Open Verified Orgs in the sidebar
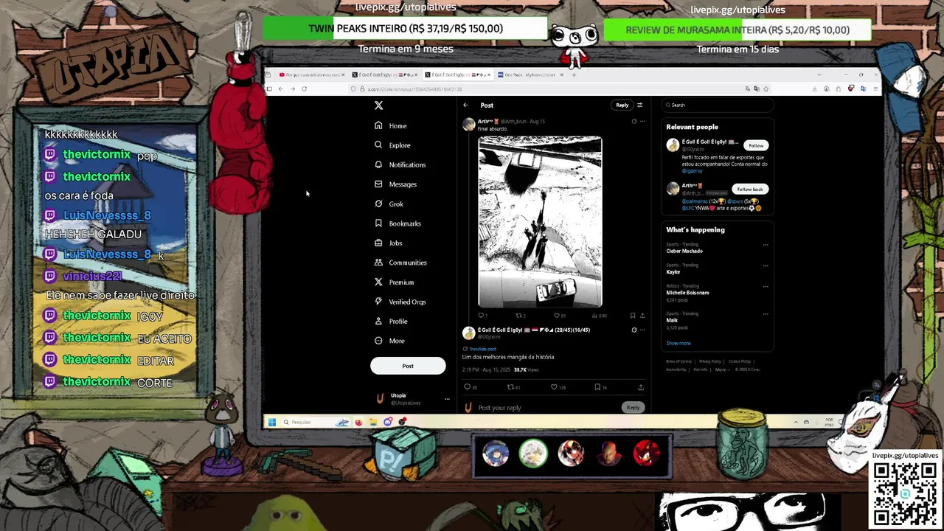 [400, 302]
